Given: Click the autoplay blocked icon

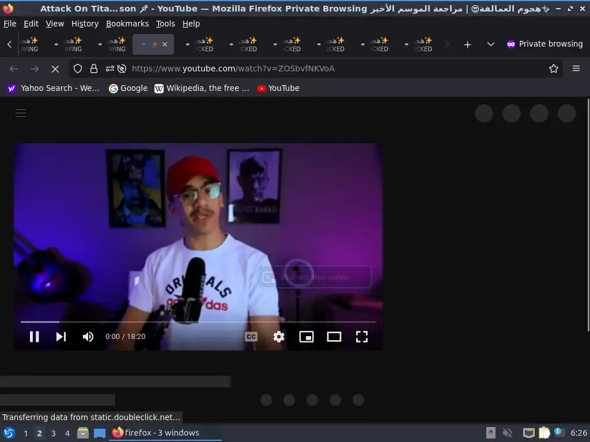Looking at the screenshot, I should click(x=122, y=68).
